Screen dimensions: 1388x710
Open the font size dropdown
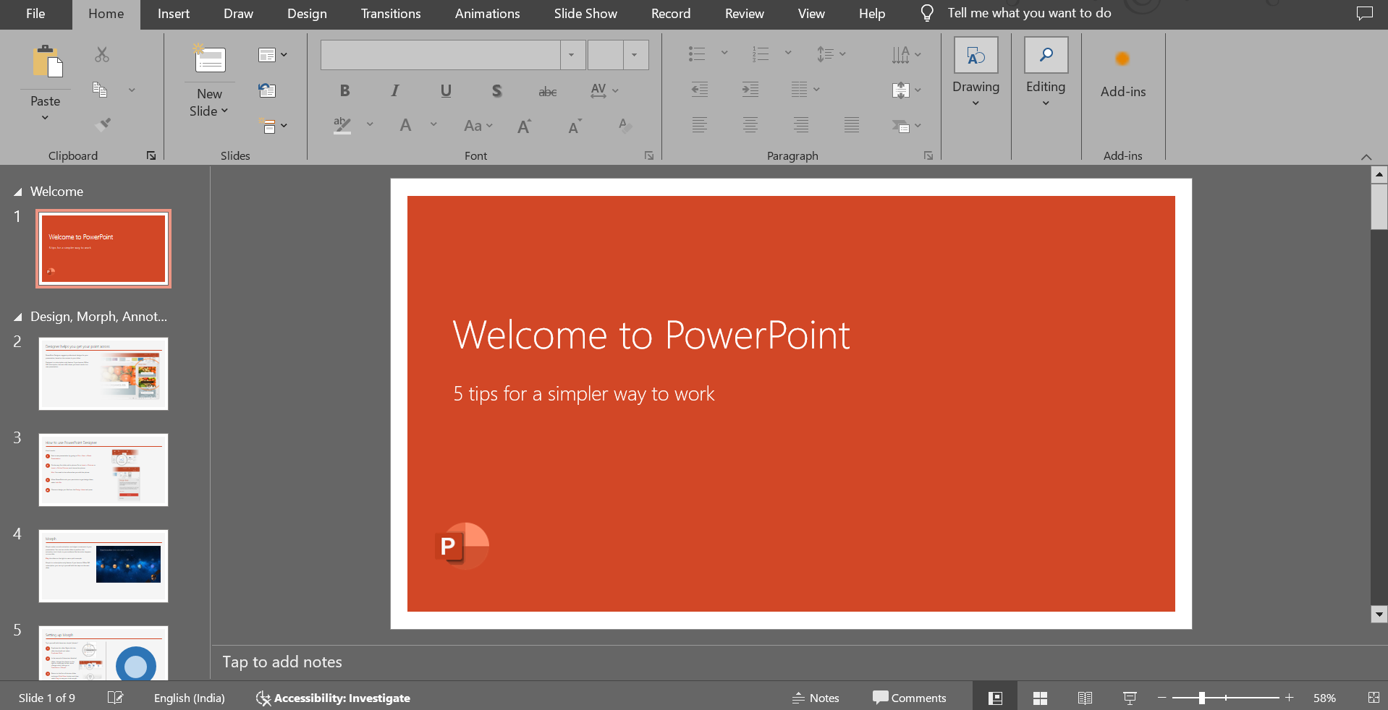click(x=633, y=54)
